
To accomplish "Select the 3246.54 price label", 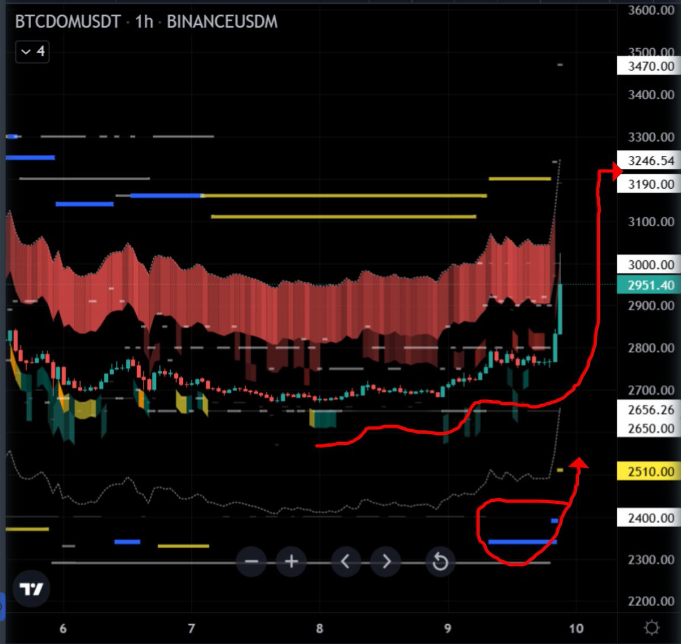I will point(649,160).
